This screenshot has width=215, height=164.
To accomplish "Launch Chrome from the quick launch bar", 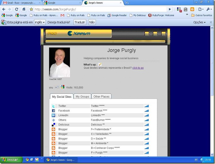I will [27, 159].
